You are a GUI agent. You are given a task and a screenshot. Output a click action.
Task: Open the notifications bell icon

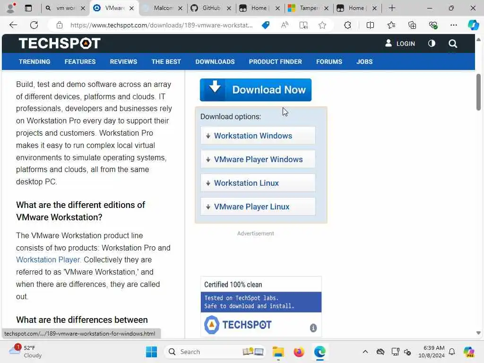(x=452, y=352)
